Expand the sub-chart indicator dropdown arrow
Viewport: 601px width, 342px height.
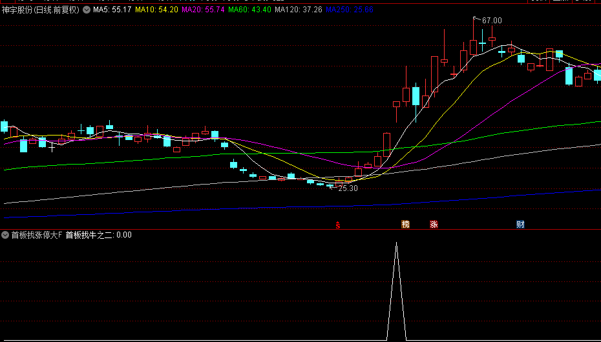pyautogui.click(x=6, y=235)
